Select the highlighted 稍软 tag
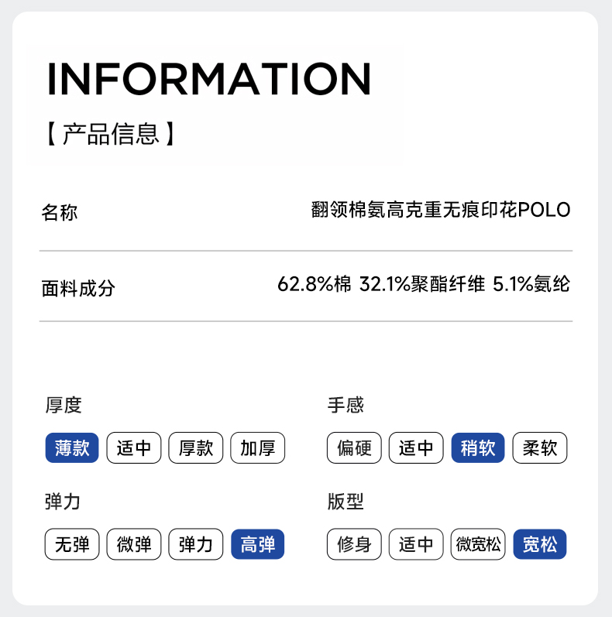Screen dimensions: 612x617 click(x=478, y=447)
